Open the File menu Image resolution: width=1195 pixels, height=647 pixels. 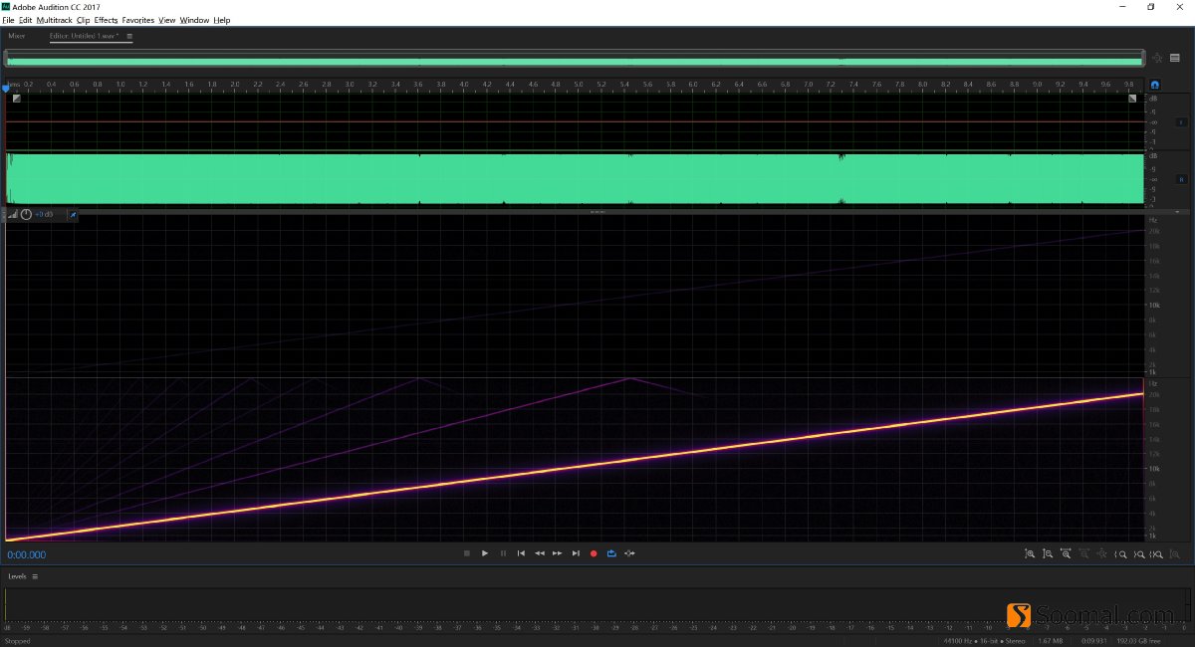click(x=8, y=20)
